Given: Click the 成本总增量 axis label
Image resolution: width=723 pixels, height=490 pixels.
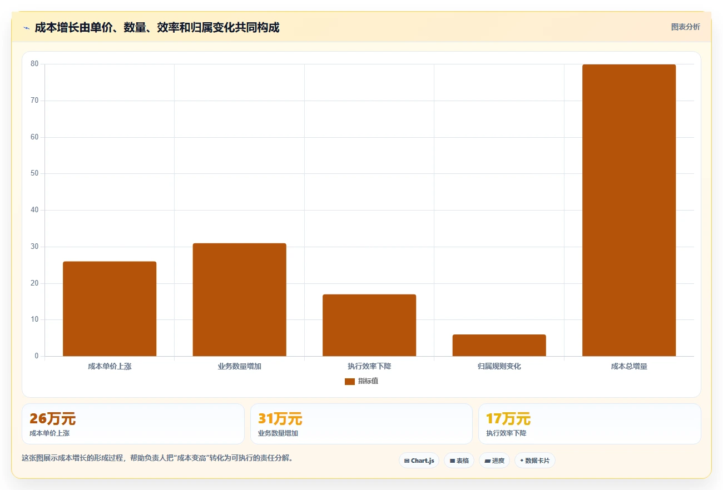Looking at the screenshot, I should (629, 367).
